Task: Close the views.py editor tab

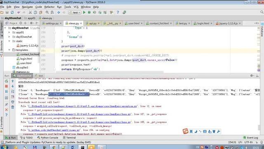Action: coord(81,23)
